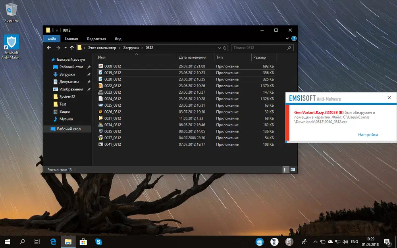Open the File ribbon tab
Screen dimensions: 397x248
(x=52, y=39)
